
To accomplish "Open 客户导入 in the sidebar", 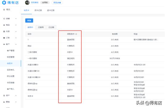I will click(11, 89).
